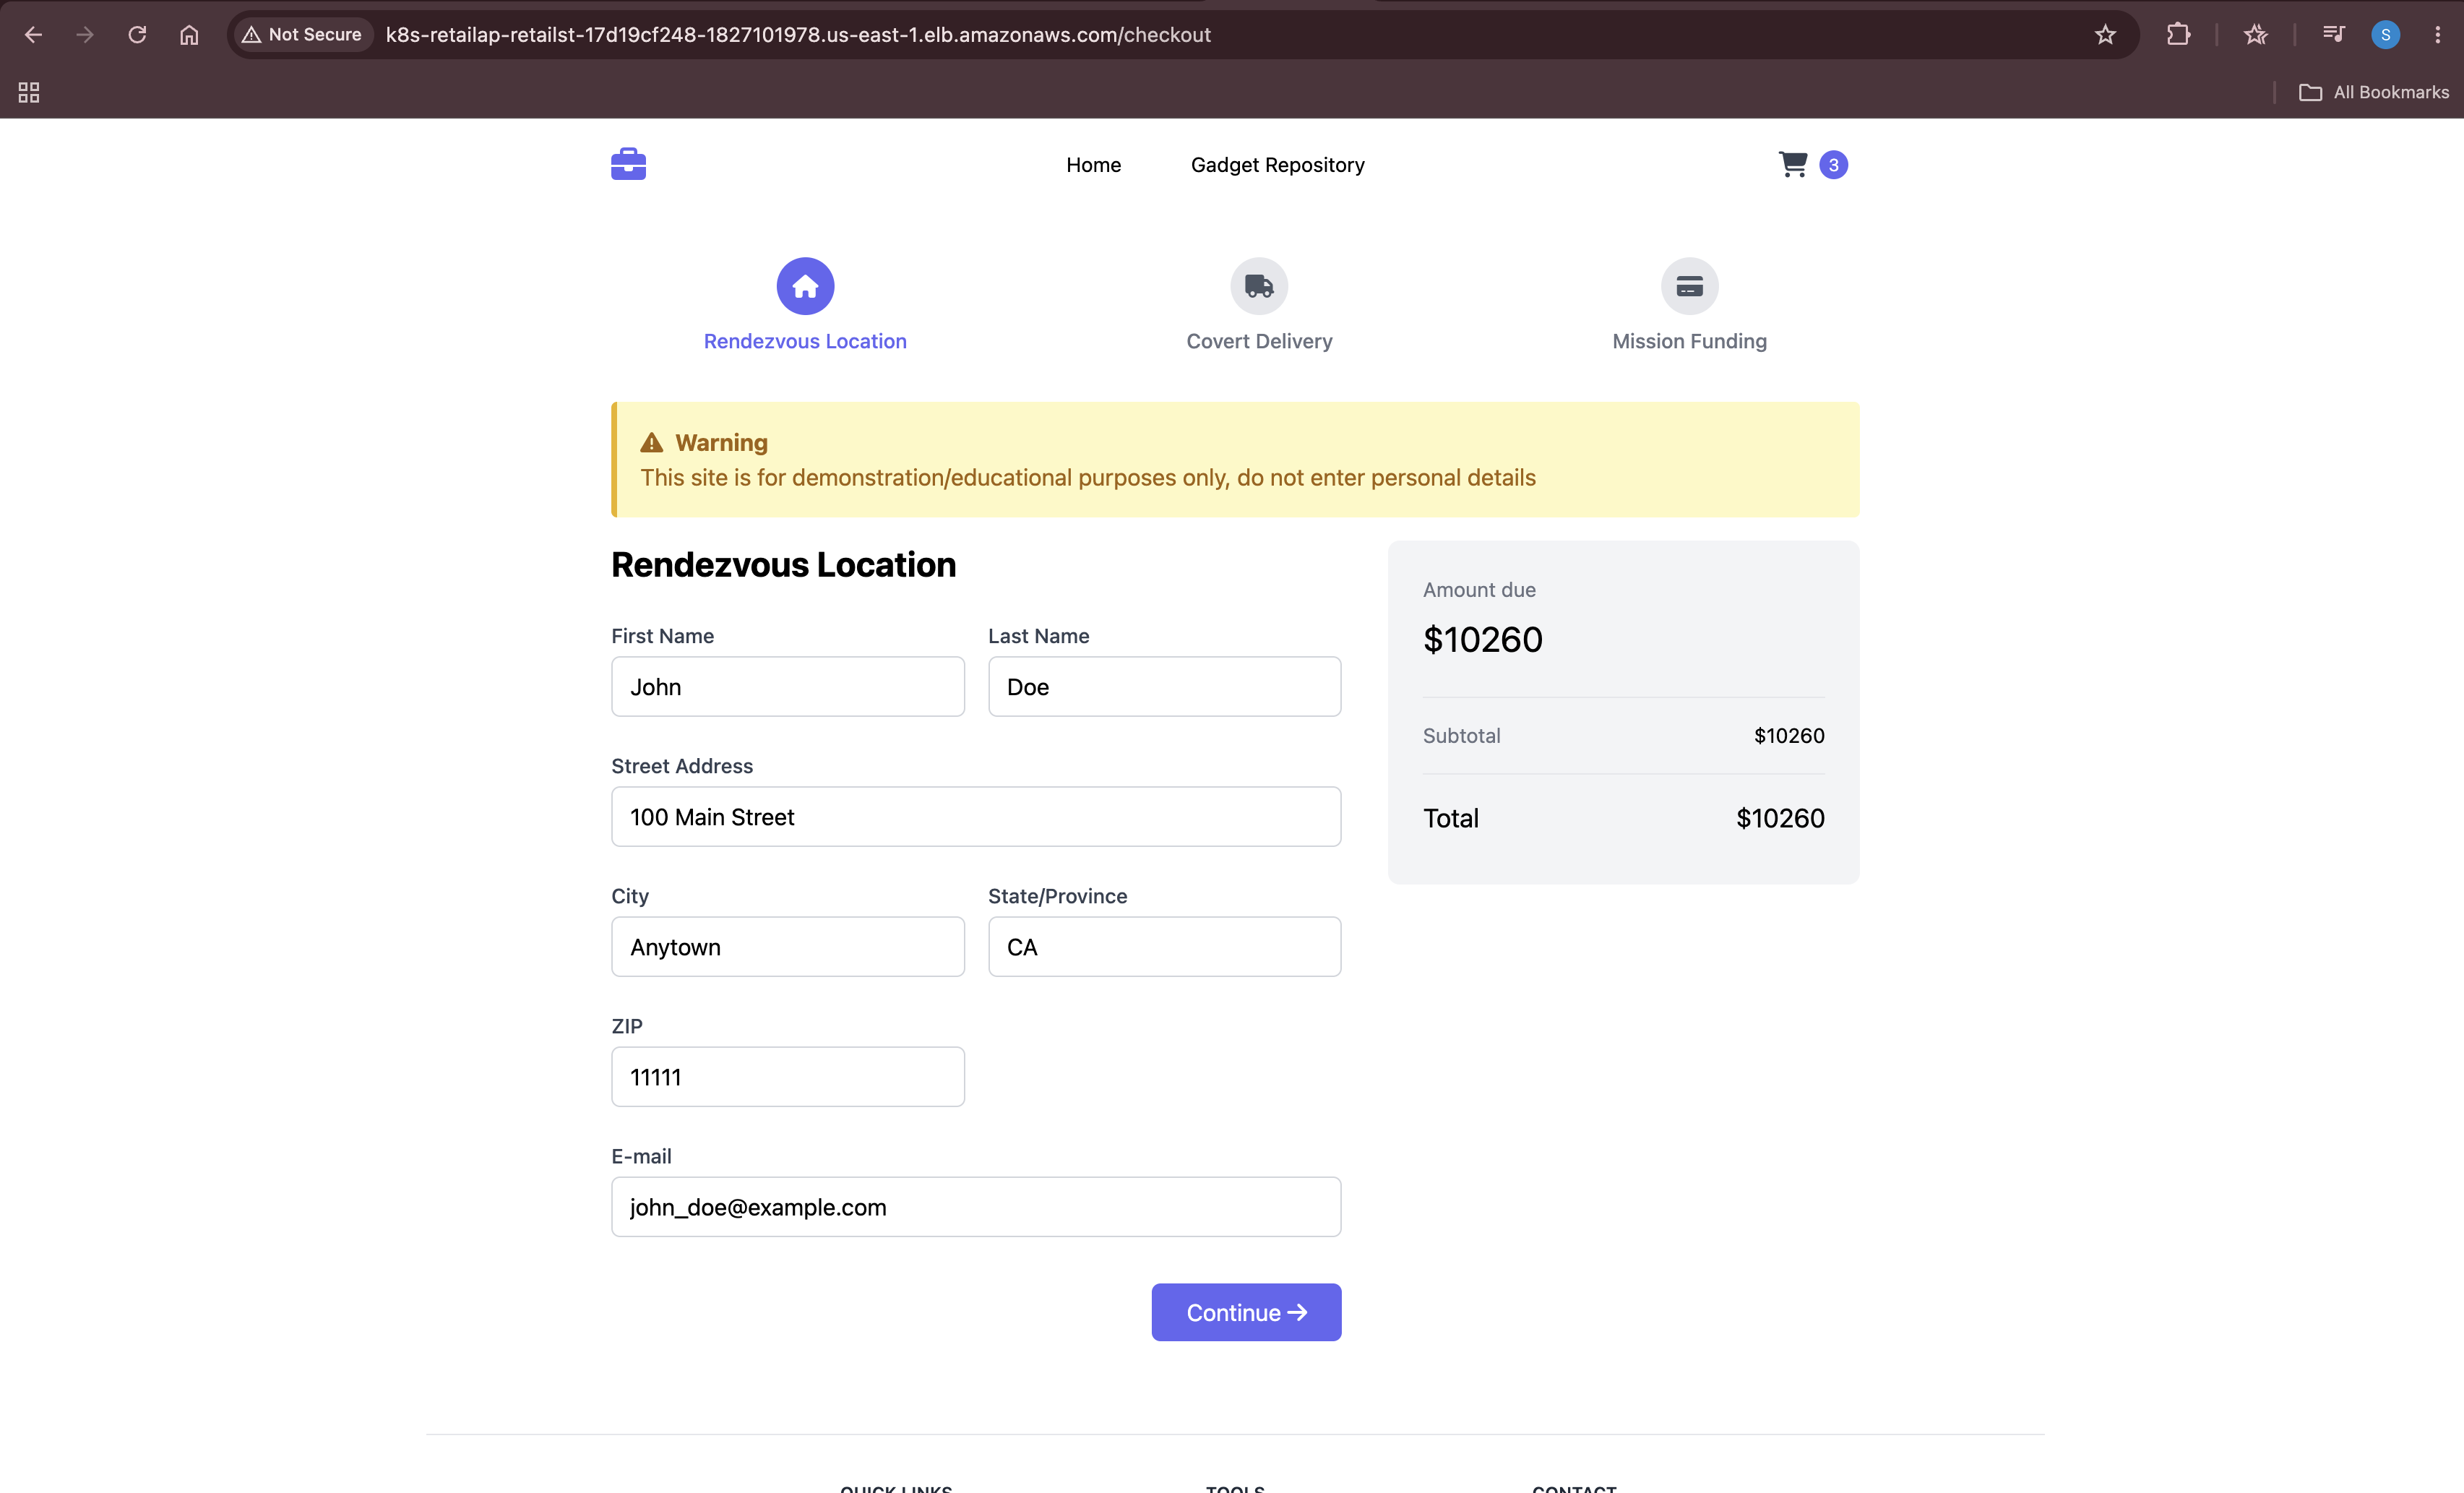Viewport: 2464px width, 1493px height.
Task: Click the briefcase logo icon
Action: coord(628,164)
